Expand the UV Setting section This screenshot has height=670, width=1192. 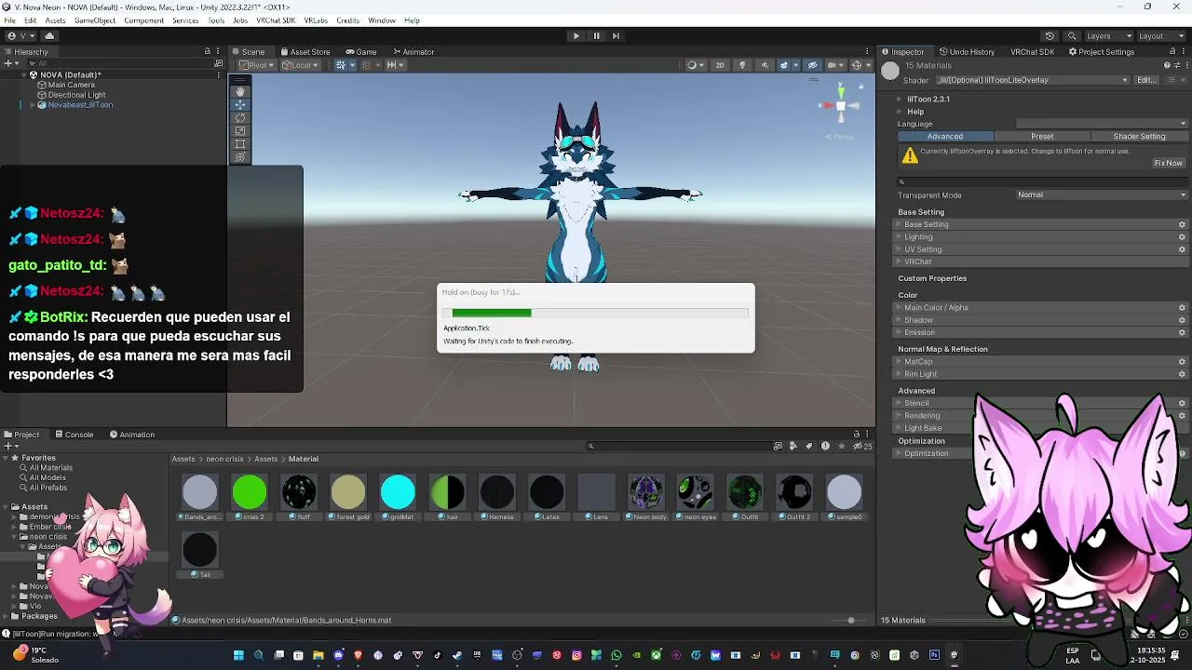pyautogui.click(x=900, y=249)
